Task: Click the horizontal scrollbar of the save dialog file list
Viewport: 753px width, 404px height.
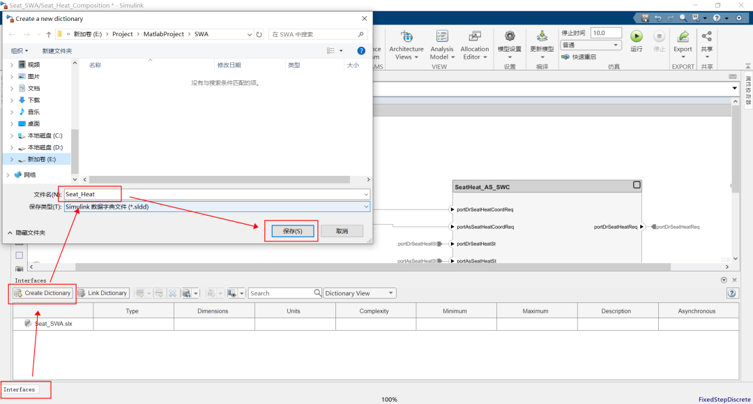Action: (x=220, y=179)
